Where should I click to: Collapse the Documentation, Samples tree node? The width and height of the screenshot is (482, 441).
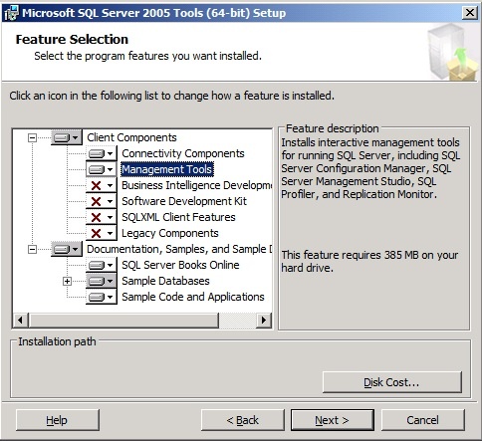click(32, 249)
